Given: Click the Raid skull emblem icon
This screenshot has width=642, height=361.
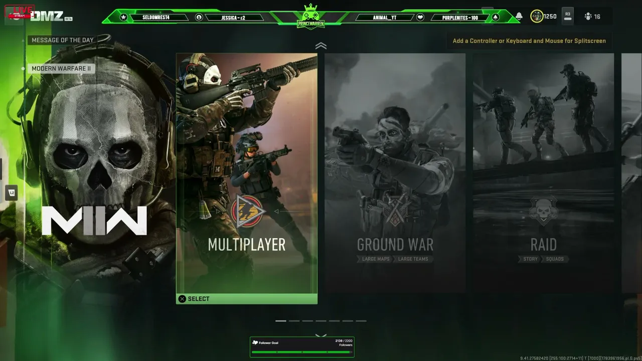Looking at the screenshot, I should coord(543,211).
